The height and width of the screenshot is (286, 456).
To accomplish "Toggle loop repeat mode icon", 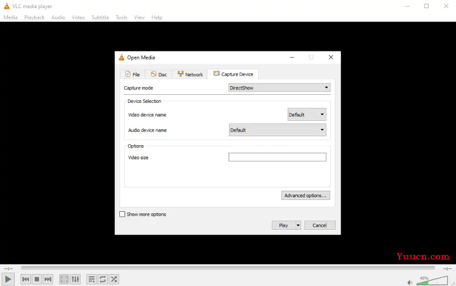I will [102, 279].
